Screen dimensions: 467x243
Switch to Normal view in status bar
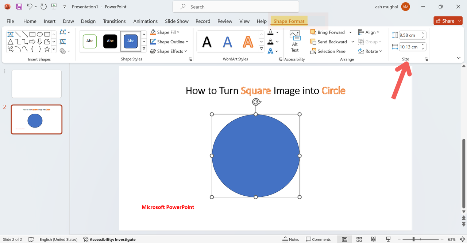344,239
